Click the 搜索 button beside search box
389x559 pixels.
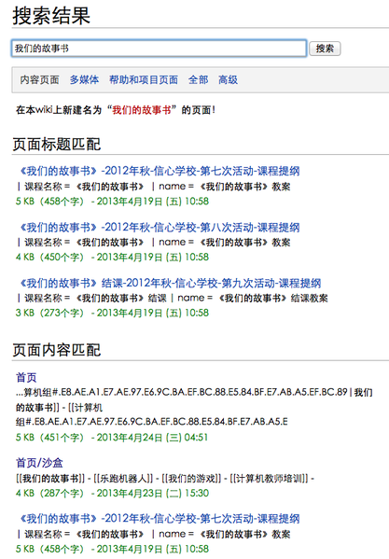click(x=325, y=49)
